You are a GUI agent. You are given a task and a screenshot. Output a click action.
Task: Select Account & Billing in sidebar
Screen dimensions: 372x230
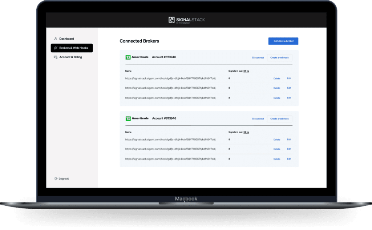[x=70, y=57]
